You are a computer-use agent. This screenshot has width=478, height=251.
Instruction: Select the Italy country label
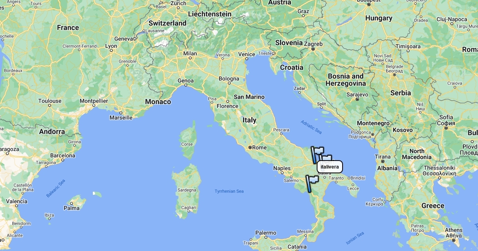(250, 120)
